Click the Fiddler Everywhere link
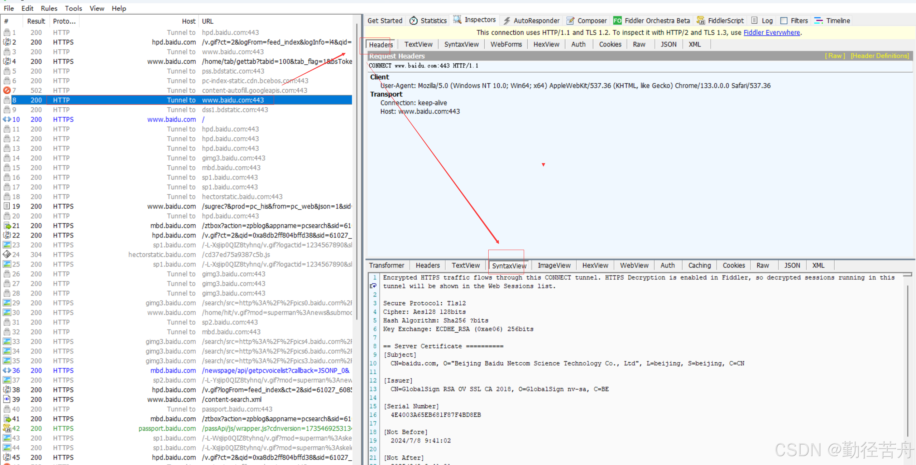The height and width of the screenshot is (465, 916). 772,33
